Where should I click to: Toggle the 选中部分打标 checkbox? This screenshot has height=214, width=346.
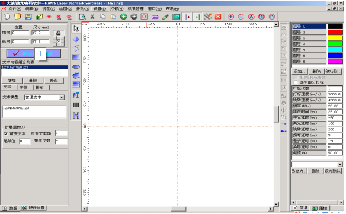[x=296, y=82]
